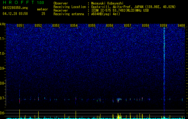Click the 0400 time marker
This screenshot has height=119, width=188.
coord(181,26)
